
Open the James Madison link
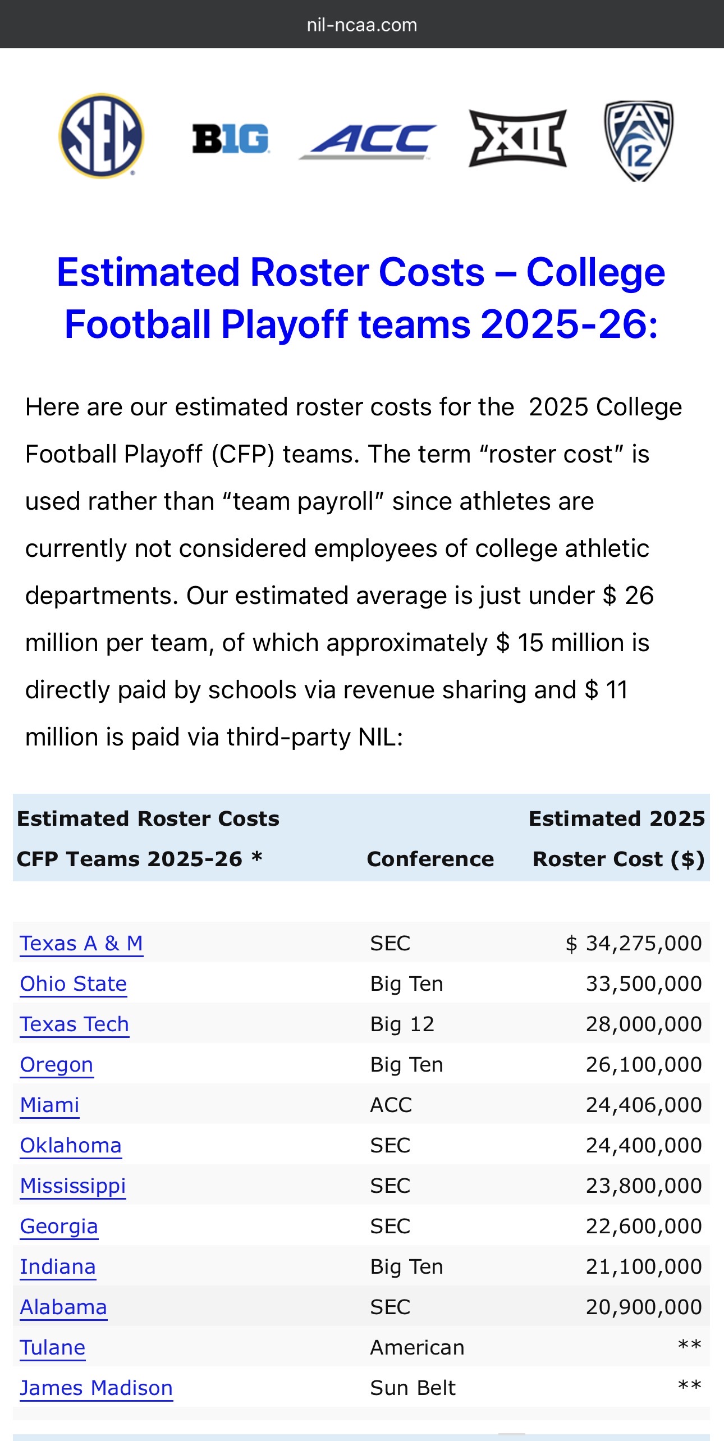[x=97, y=1388]
